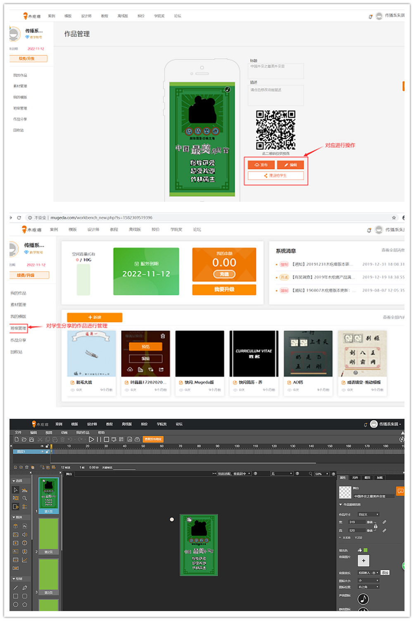Image resolution: width=414 pixels, height=621 pixels.
Task: Open the 50% zoom level dropdown
Action: [322, 474]
